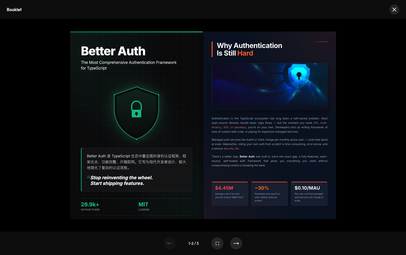Click the 1-2 / 5 page indicator
406x255 pixels.
194,243
